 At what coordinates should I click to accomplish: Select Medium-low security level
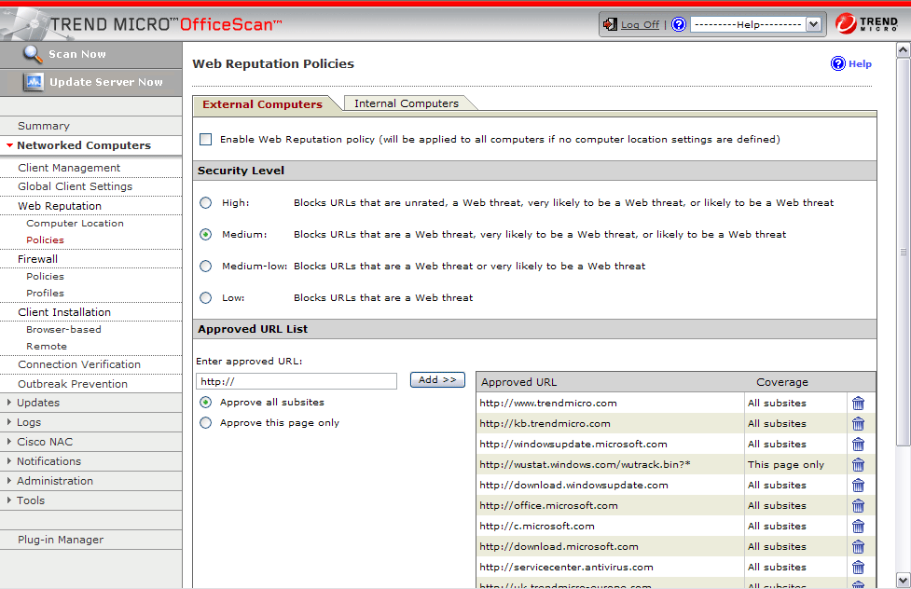tap(206, 266)
